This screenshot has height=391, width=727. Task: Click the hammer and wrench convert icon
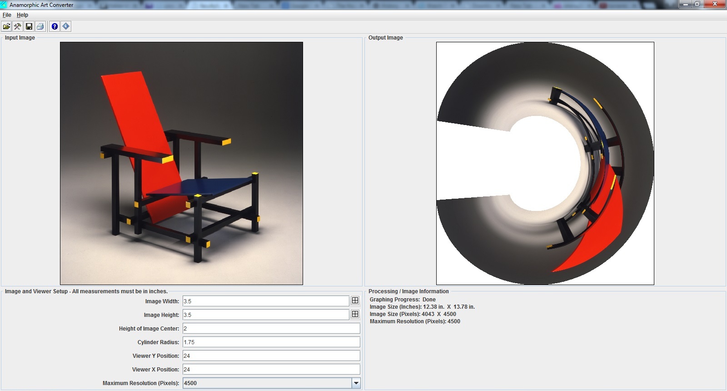[x=18, y=26]
